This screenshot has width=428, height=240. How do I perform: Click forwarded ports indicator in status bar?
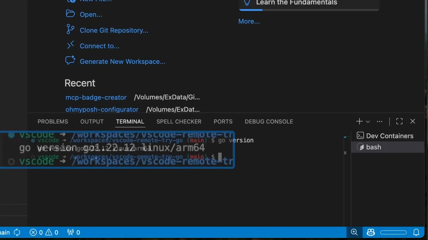pos(74,233)
